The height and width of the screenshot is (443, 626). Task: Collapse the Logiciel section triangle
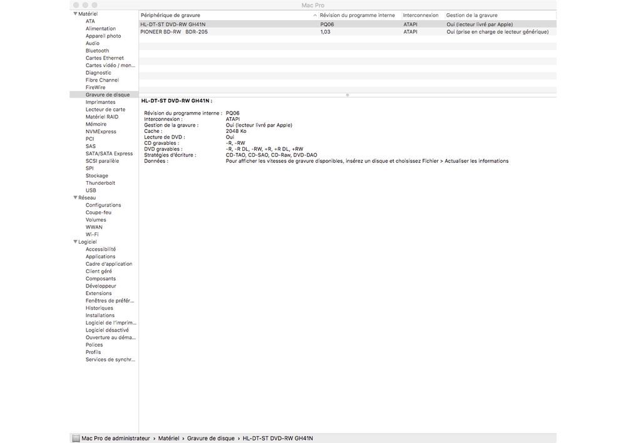tap(75, 242)
